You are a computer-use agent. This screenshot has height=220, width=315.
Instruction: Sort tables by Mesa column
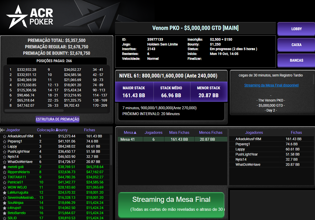(130, 133)
